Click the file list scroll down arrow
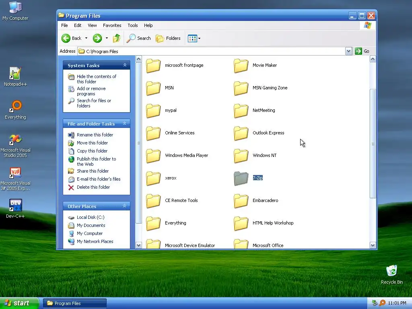Screen dimensions: 412x309 (x=373, y=245)
